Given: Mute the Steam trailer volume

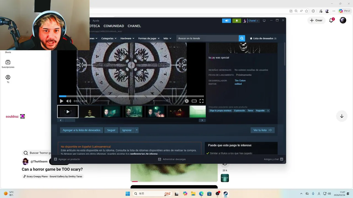Looking at the screenshot, I should point(69,101).
